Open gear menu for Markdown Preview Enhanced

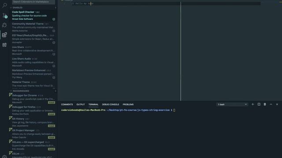pyautogui.click(x=54, y=78)
